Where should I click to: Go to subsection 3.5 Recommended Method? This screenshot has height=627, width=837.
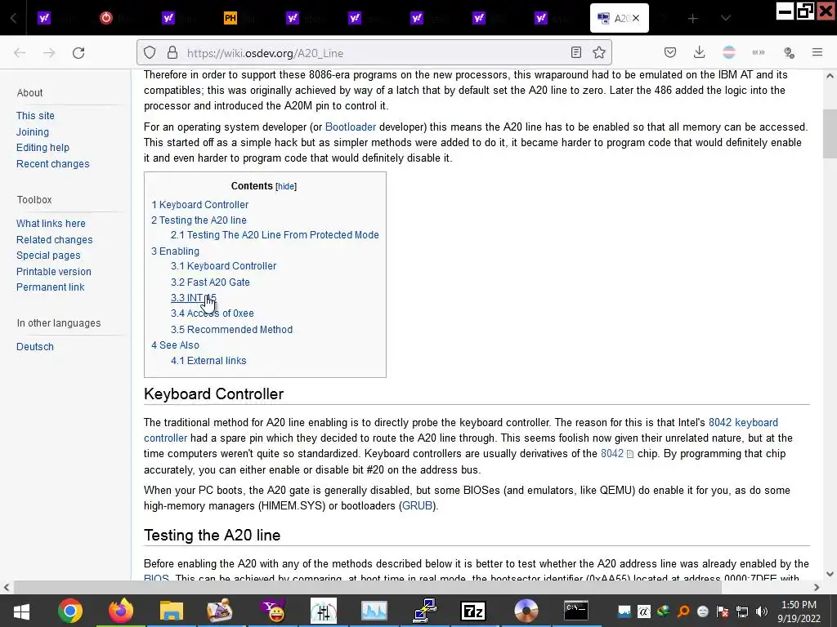(x=231, y=330)
